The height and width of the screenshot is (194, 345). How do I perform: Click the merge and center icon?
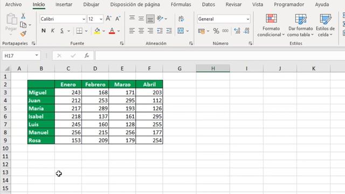coord(181,31)
